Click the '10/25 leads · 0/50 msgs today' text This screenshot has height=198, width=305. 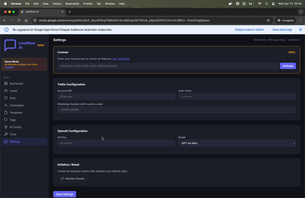(x=269, y=40)
